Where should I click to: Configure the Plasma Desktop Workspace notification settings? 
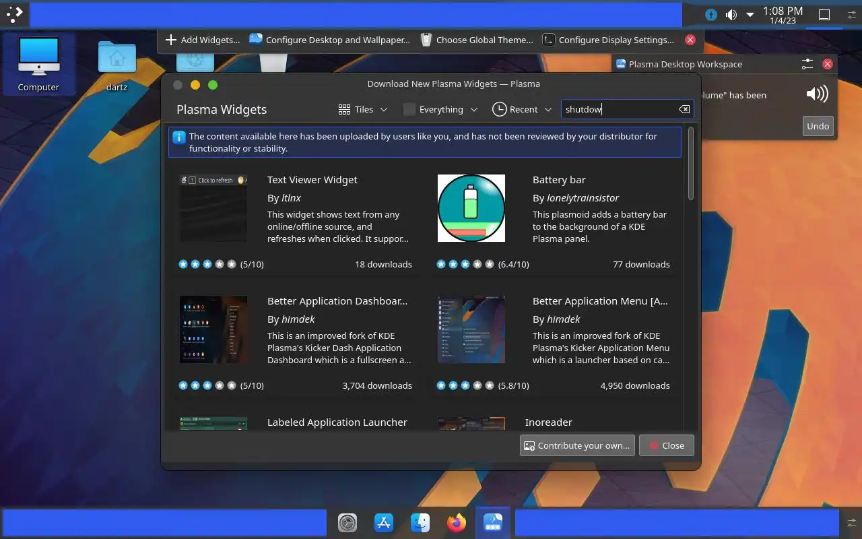(807, 64)
